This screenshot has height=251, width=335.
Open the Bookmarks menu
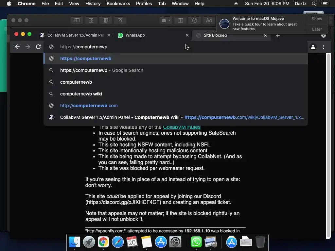(x=118, y=4)
